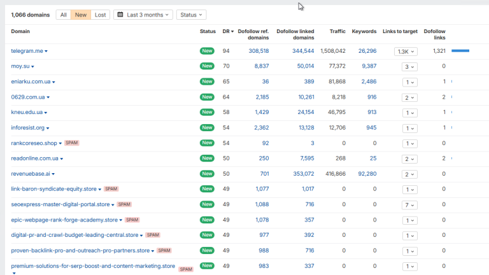Sort by DR column header
This screenshot has width=489, height=275.
[x=228, y=31]
